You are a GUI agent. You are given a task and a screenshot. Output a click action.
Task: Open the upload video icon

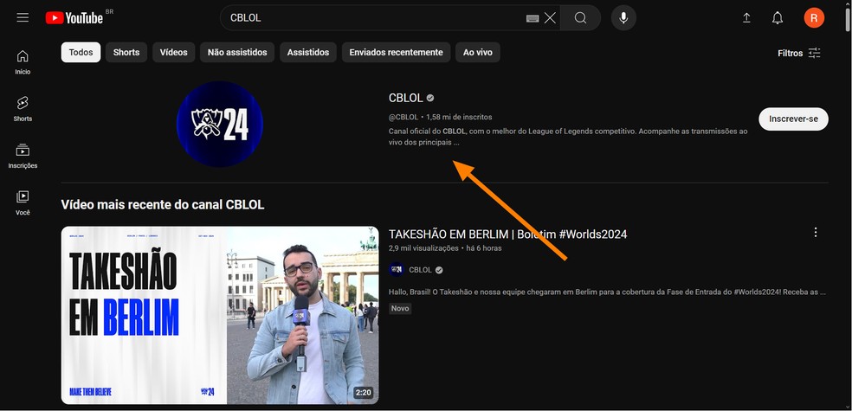pos(746,18)
